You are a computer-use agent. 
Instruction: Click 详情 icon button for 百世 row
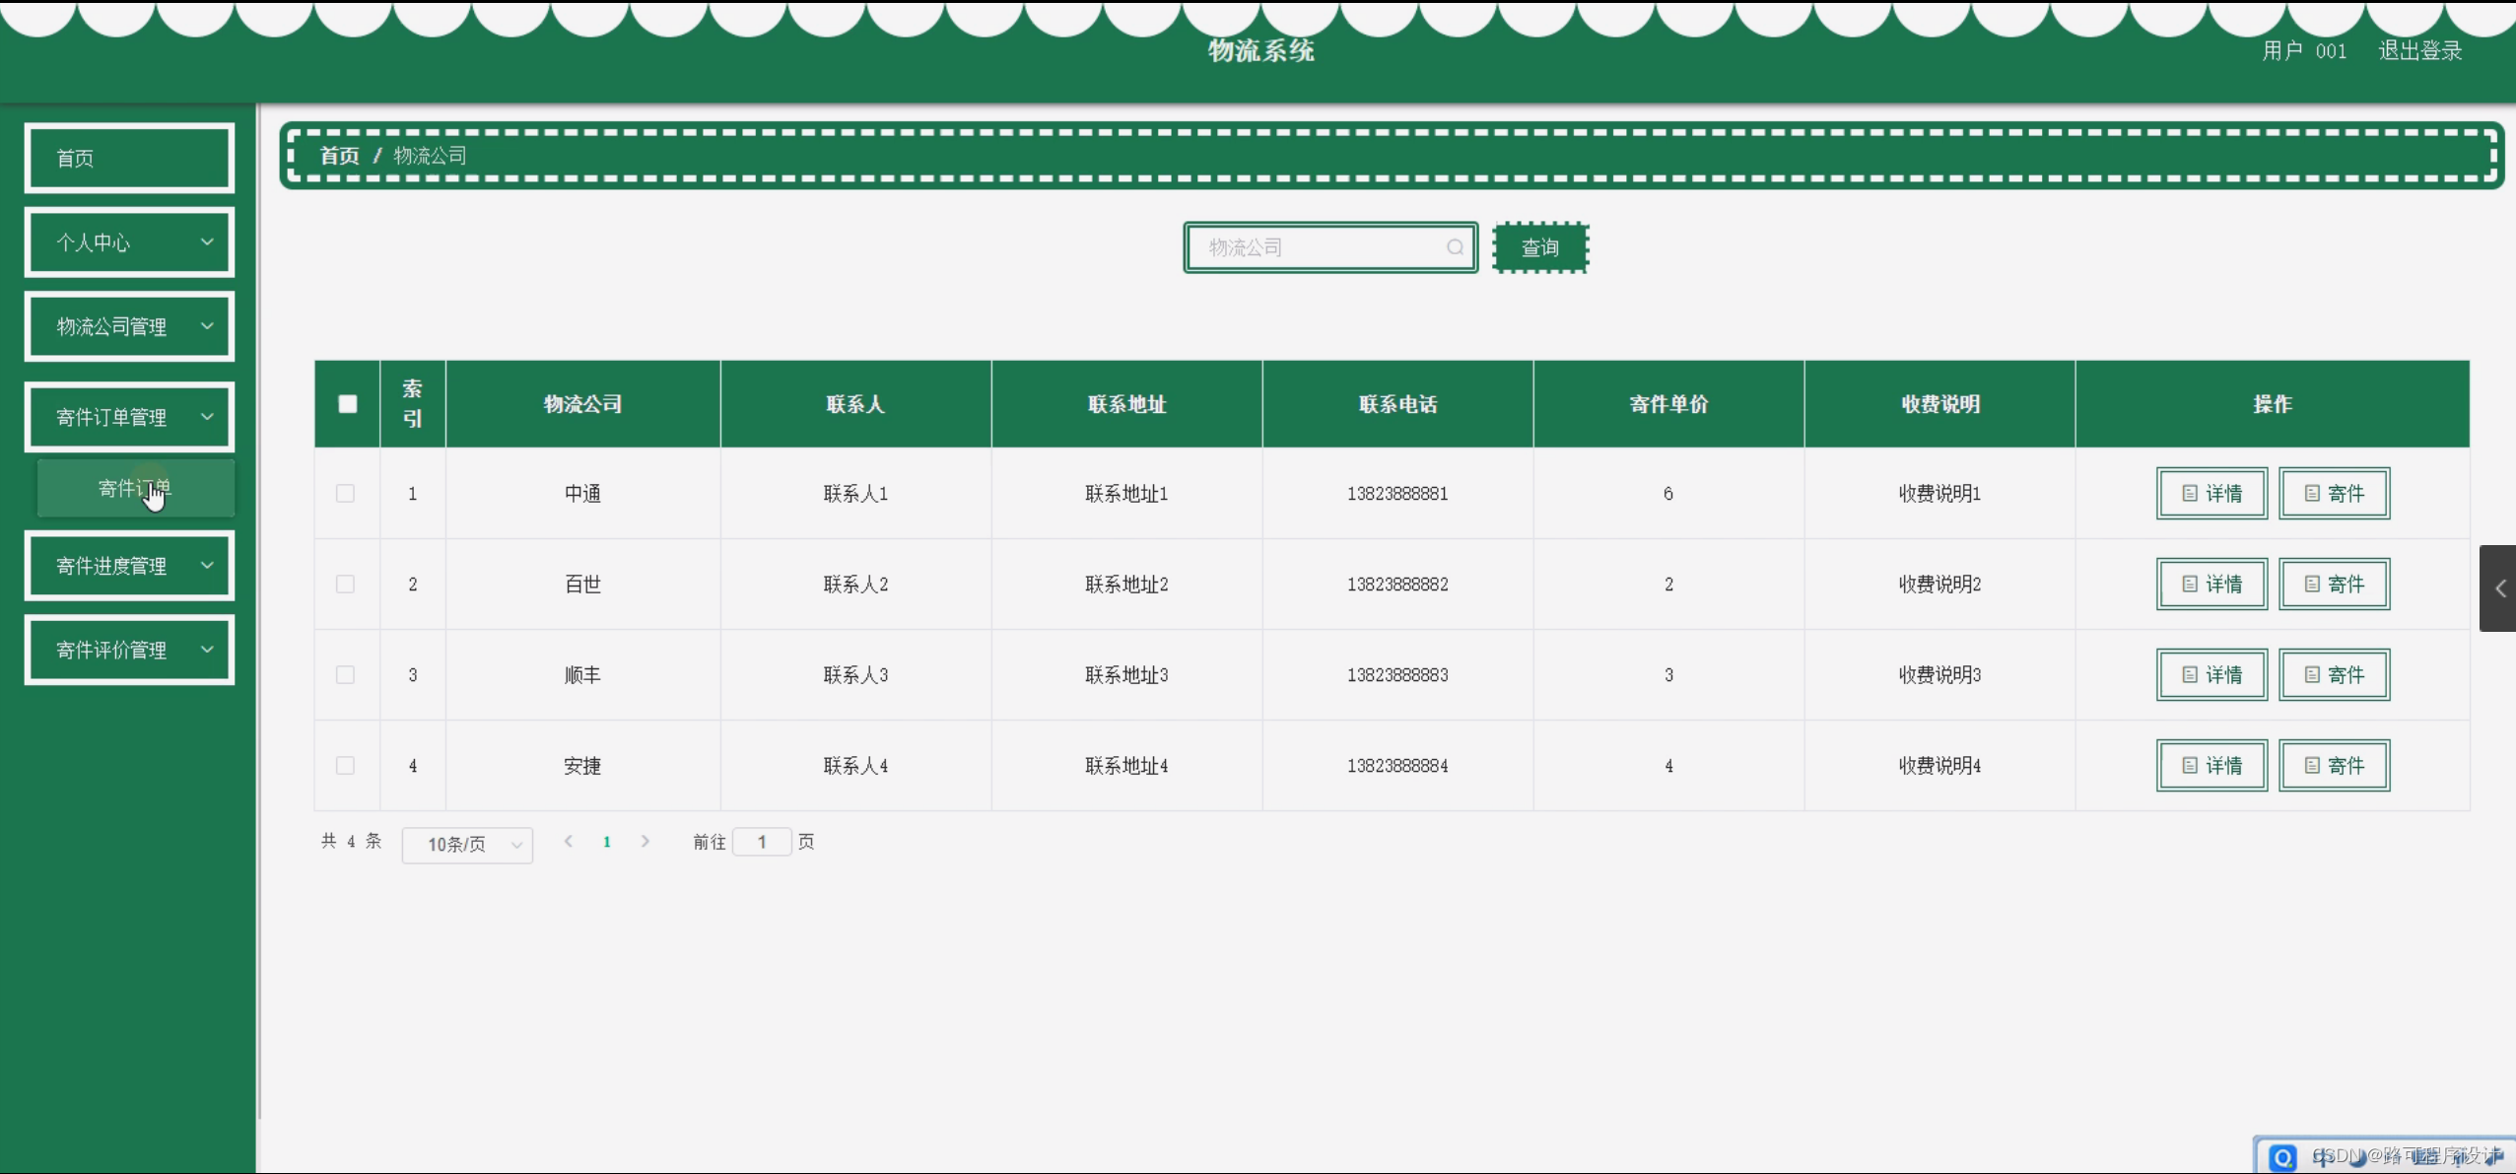(2211, 585)
